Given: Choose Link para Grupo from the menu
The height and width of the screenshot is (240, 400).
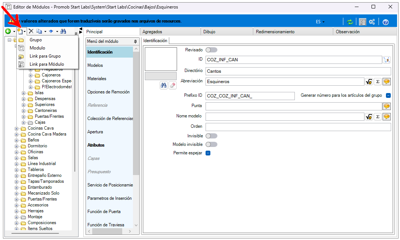Looking at the screenshot, I should click(45, 56).
